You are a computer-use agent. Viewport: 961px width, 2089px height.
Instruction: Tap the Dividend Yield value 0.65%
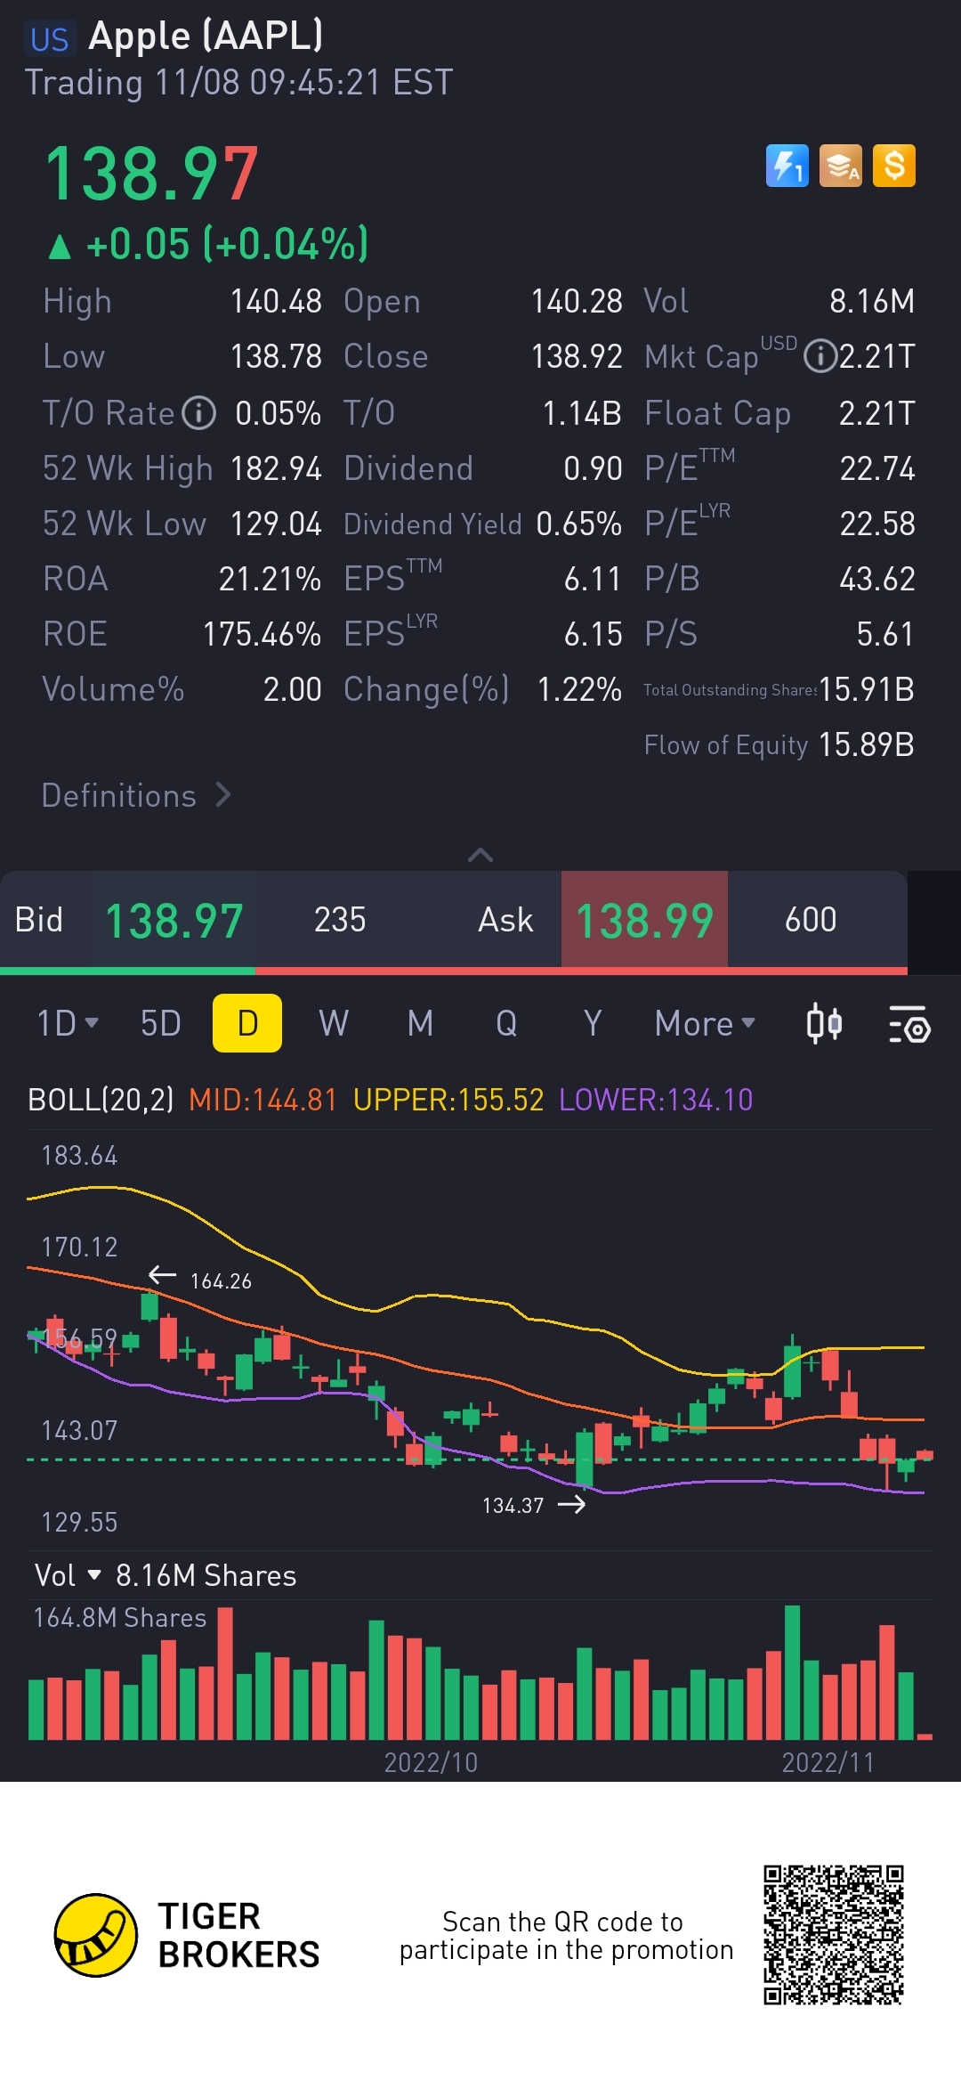coord(578,524)
